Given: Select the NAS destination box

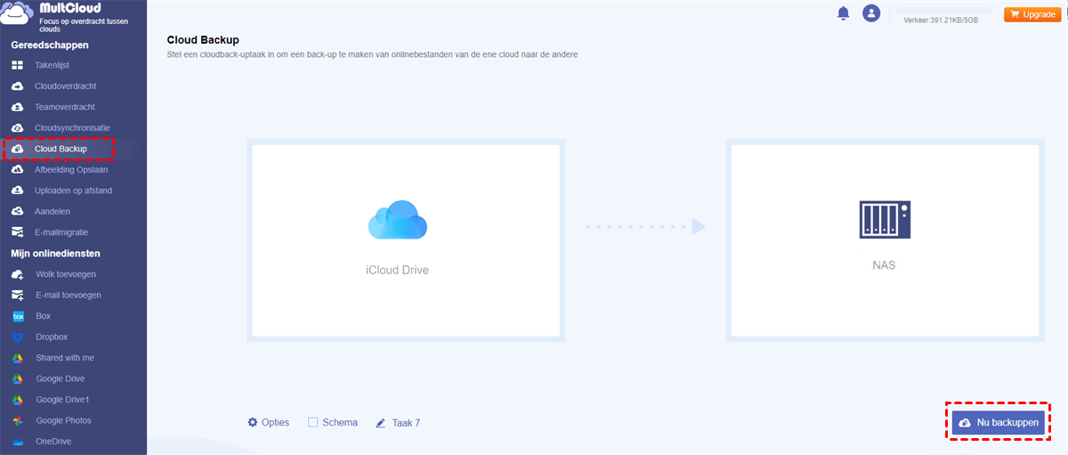Looking at the screenshot, I should tap(885, 240).
